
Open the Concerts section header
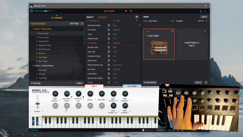pyautogui.click(x=57, y=18)
